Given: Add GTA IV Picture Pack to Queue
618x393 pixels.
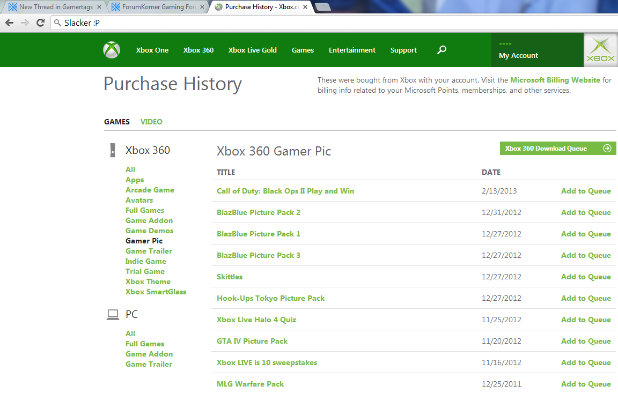Looking at the screenshot, I should (x=586, y=341).
